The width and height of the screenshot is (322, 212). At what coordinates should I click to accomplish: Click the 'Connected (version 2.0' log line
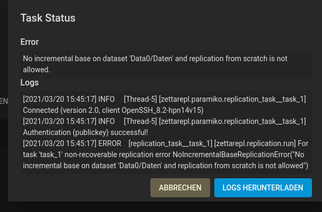[x=113, y=110]
